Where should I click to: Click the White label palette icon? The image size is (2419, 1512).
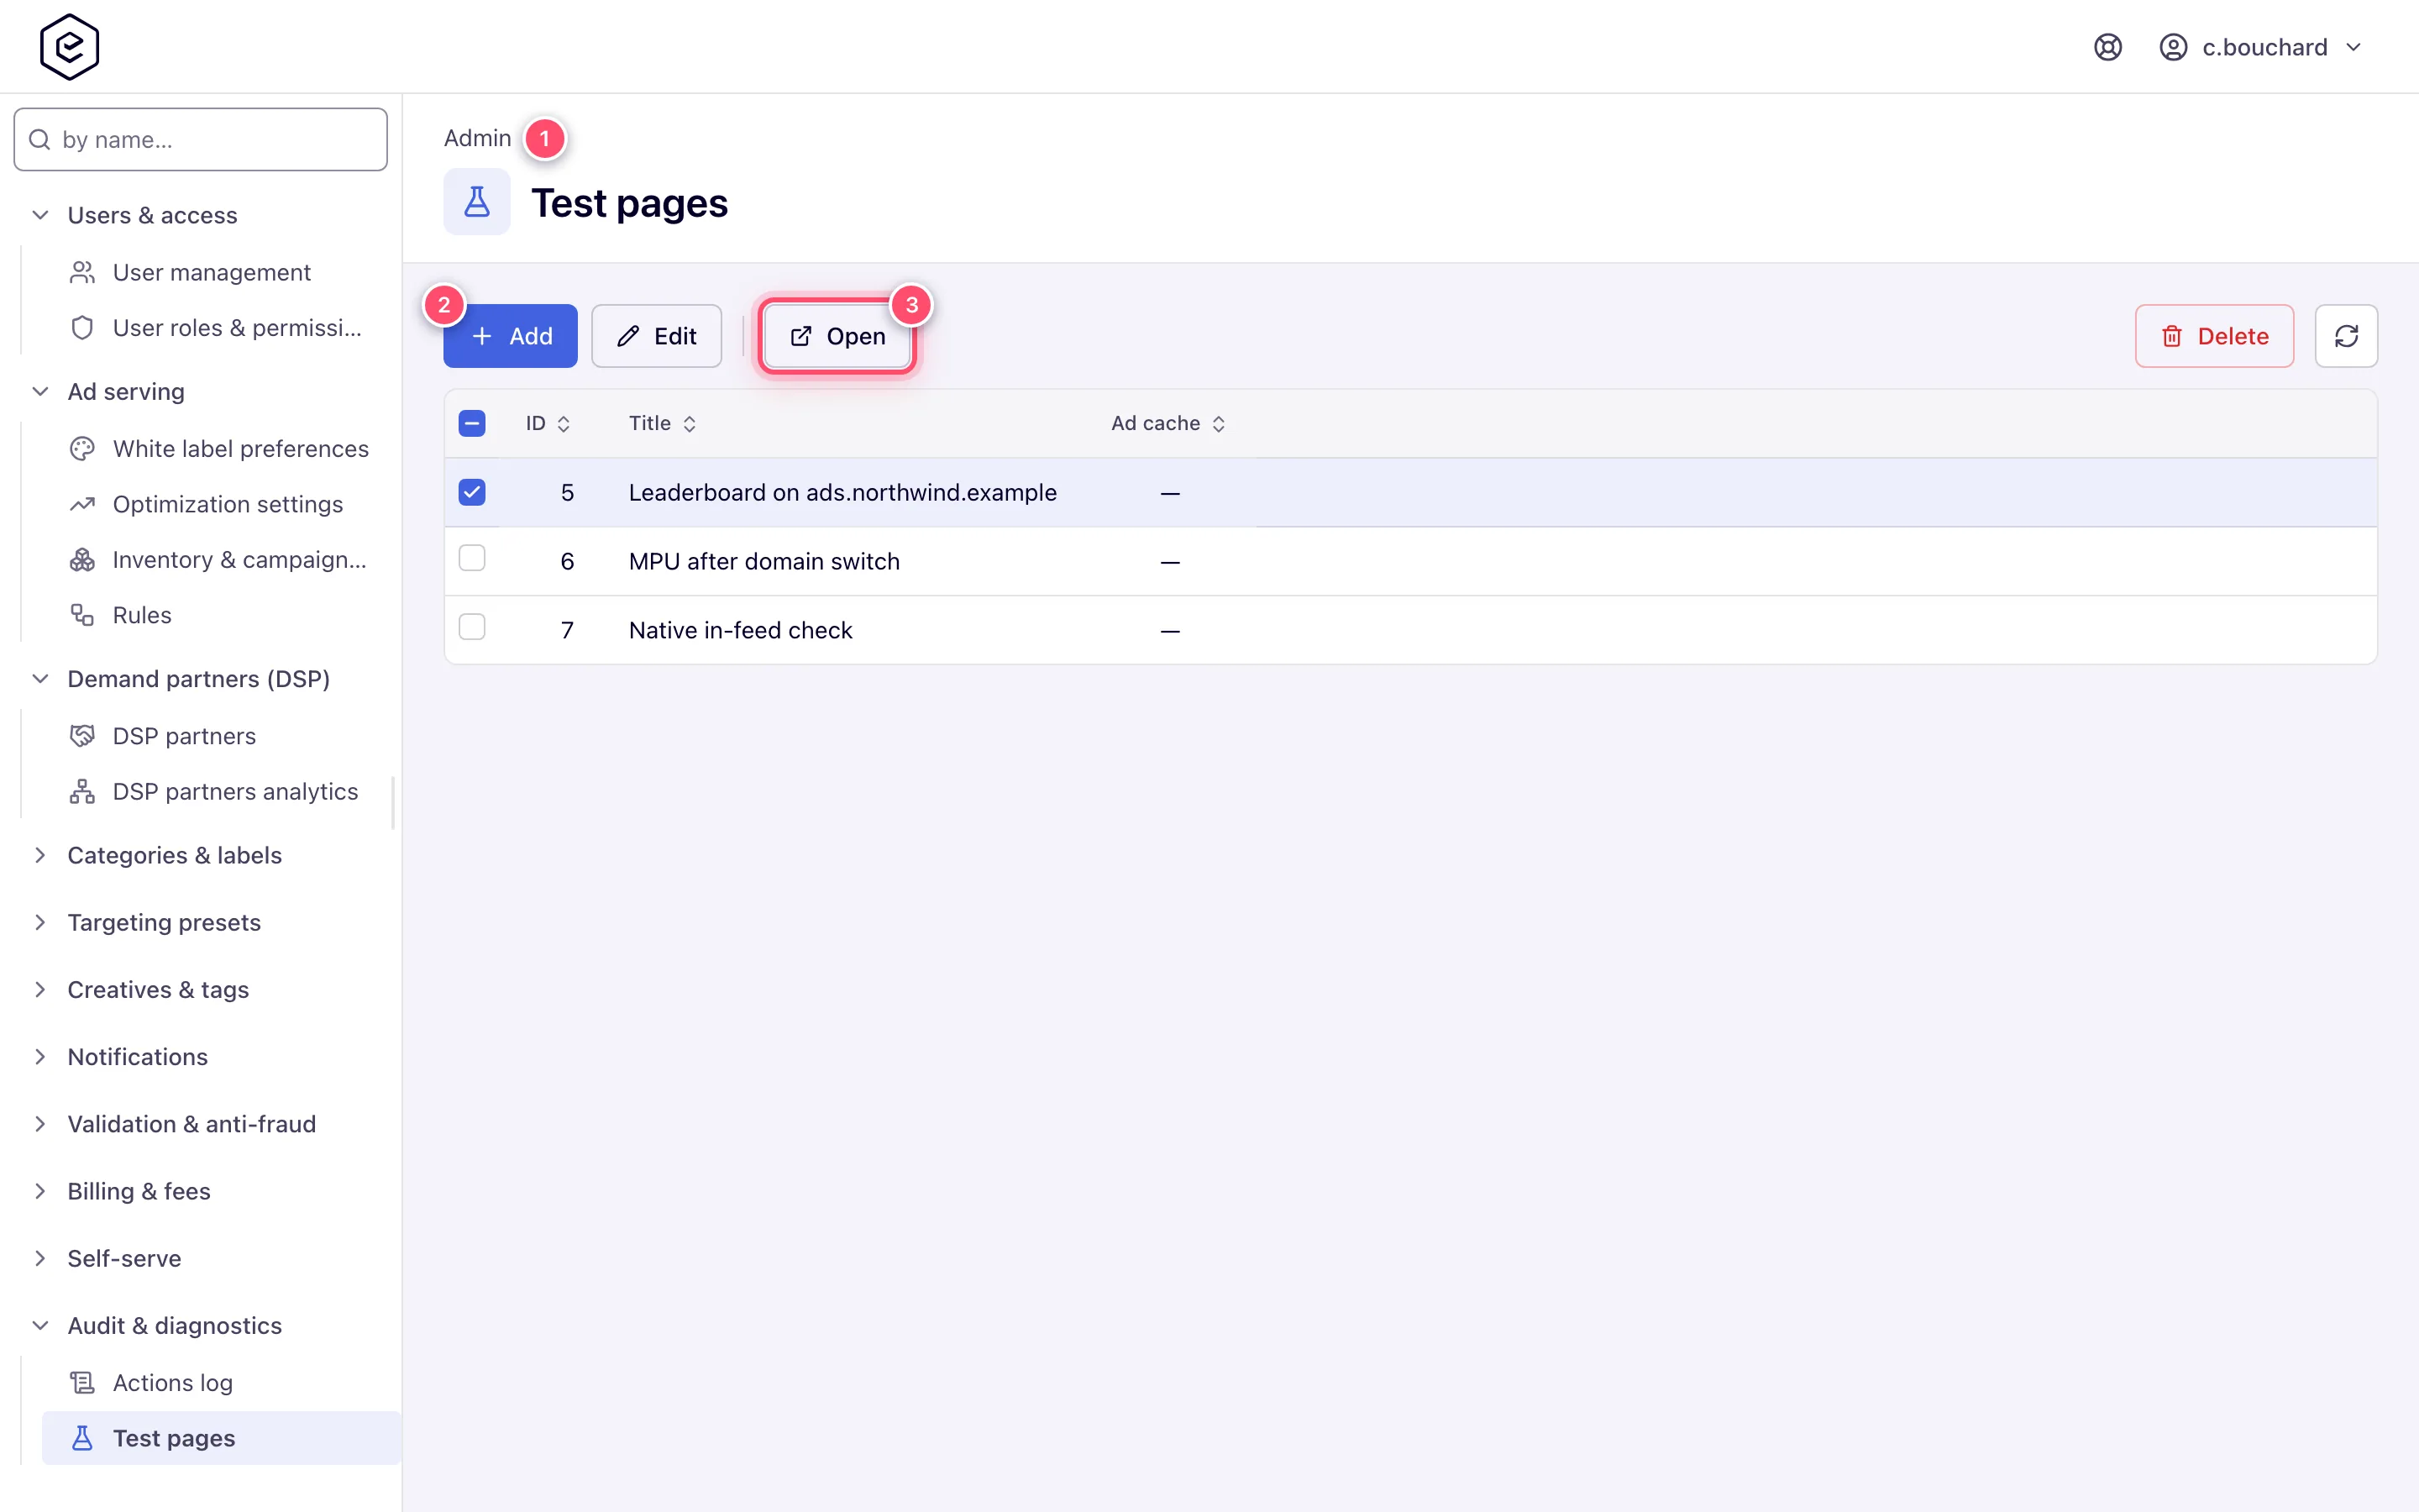click(82, 449)
